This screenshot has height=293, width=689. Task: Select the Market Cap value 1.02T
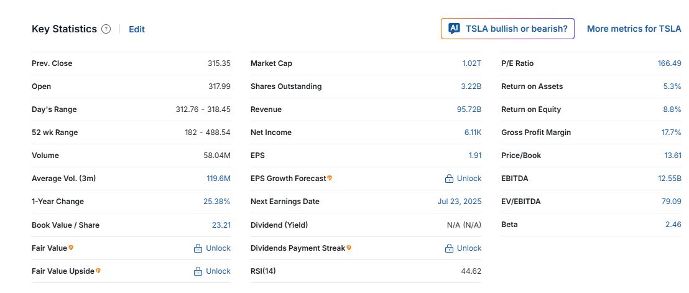click(471, 63)
